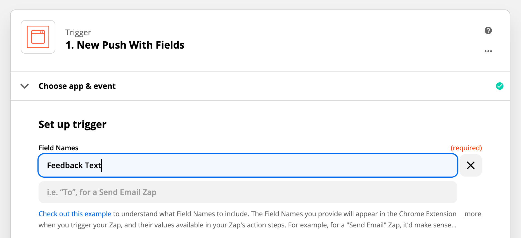Expand the Choose app & event section
The image size is (521, 238).
tap(77, 86)
